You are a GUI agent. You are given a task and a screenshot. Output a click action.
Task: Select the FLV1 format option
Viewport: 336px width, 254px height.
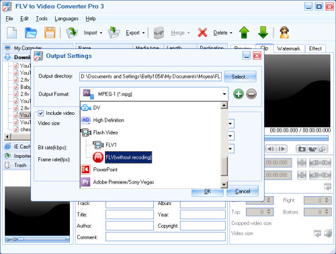(111, 145)
